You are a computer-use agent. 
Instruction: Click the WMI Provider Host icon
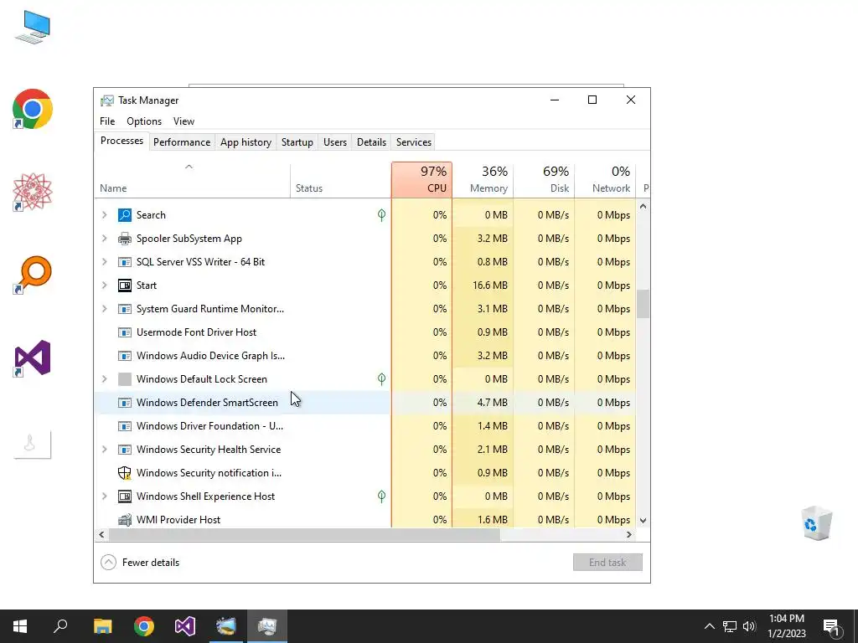125,519
